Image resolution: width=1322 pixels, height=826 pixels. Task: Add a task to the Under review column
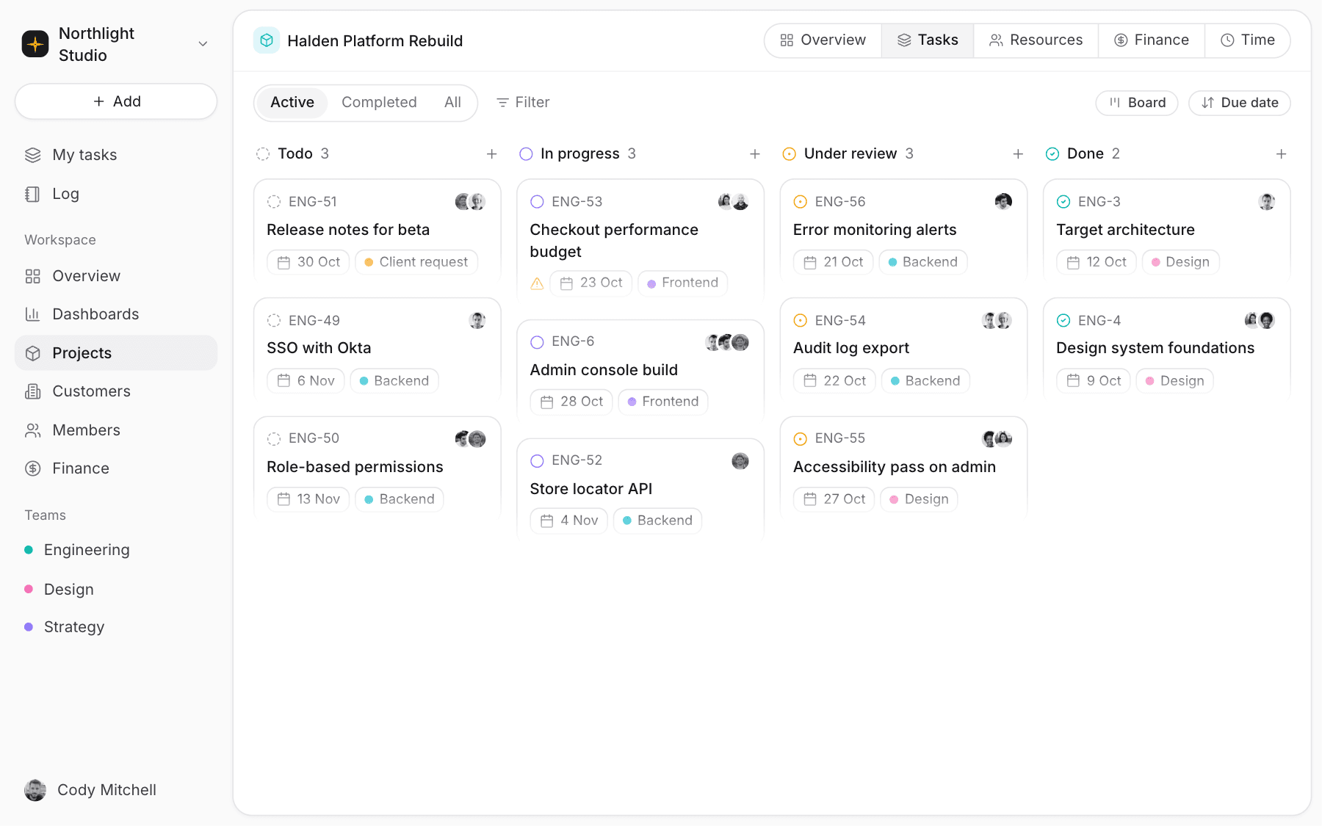pos(1018,154)
